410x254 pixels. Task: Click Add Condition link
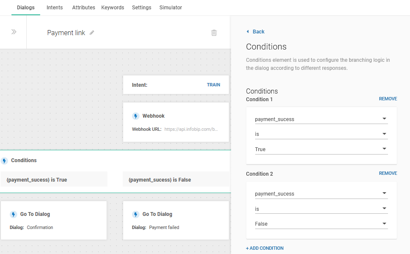(x=265, y=248)
